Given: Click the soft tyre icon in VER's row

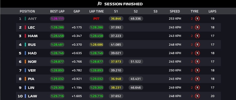Looking at the screenshot, I should (x=197, y=70).
